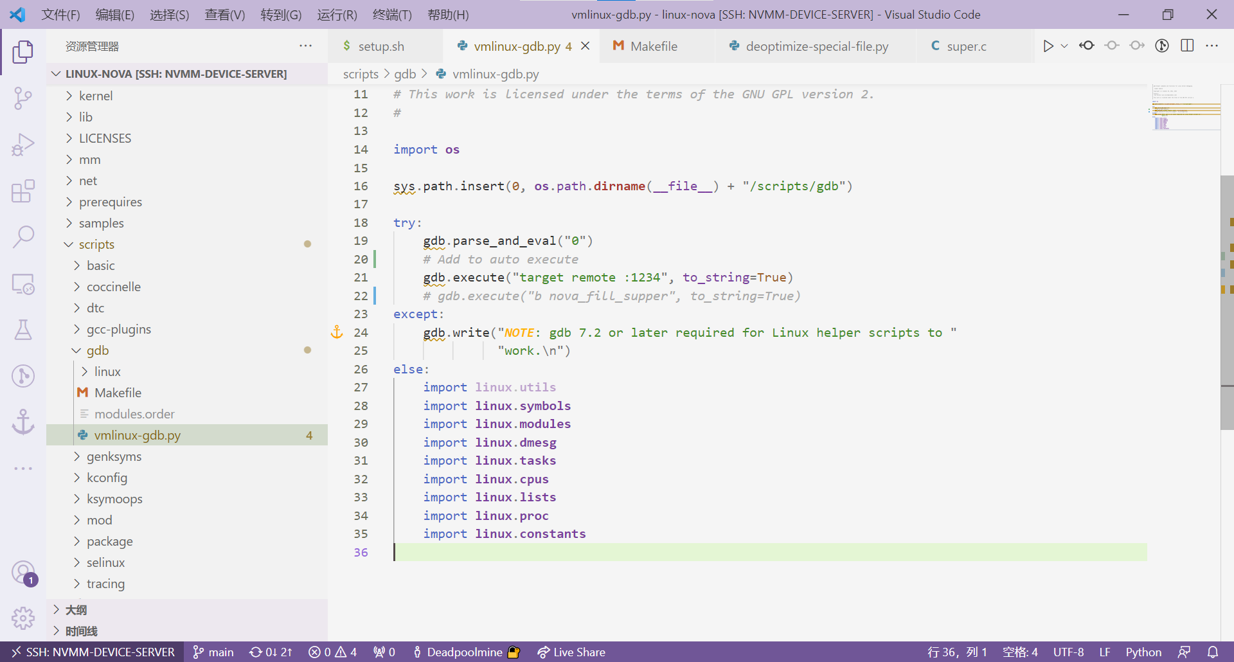The image size is (1234, 662).
Task: Expand the kernel folder
Action: pos(187,96)
